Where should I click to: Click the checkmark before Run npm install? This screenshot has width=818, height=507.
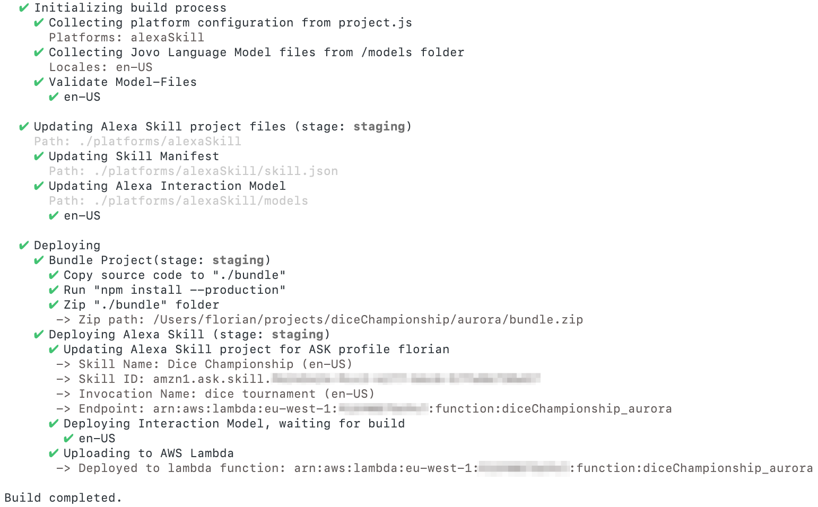pyautogui.click(x=53, y=290)
